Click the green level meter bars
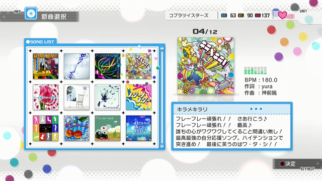322x181 pixels. (x=255, y=70)
